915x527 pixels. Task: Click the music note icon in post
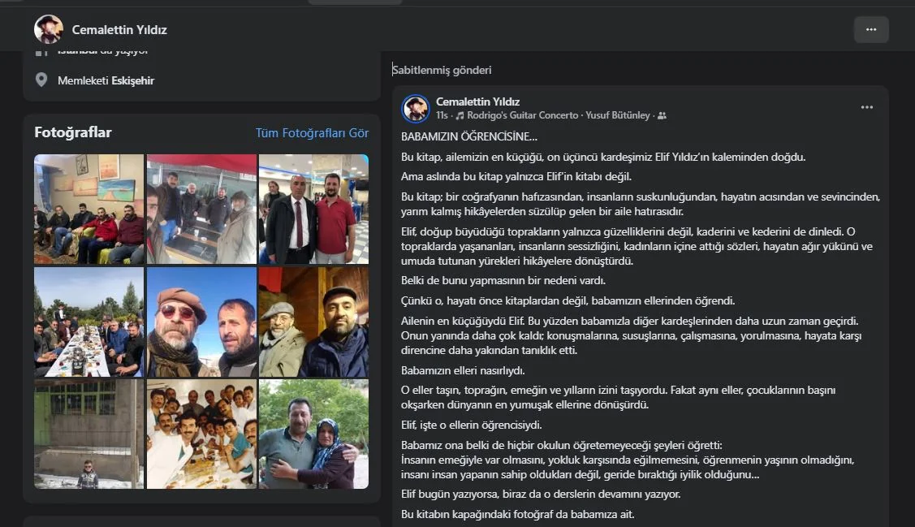click(460, 115)
